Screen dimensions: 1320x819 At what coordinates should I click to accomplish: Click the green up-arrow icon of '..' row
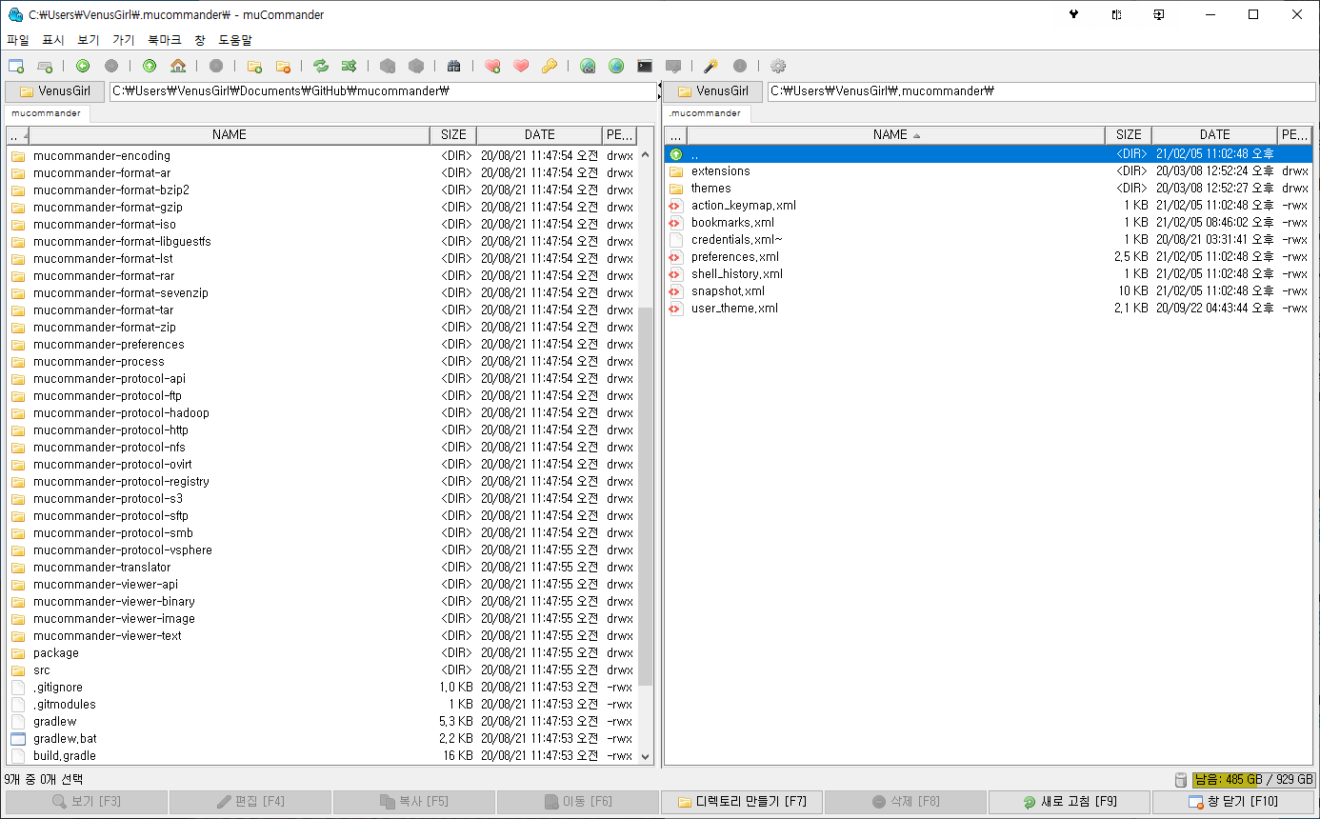[676, 154]
